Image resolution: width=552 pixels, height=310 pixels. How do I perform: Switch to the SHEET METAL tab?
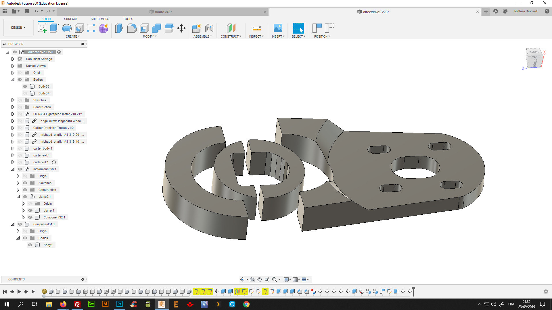coord(100,19)
